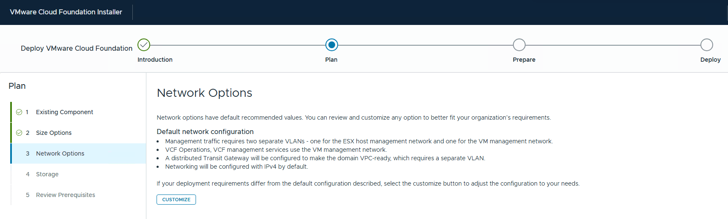Screen dimensions: 728x219
Task: Click the Default network configuration subheading
Action: [205, 131]
